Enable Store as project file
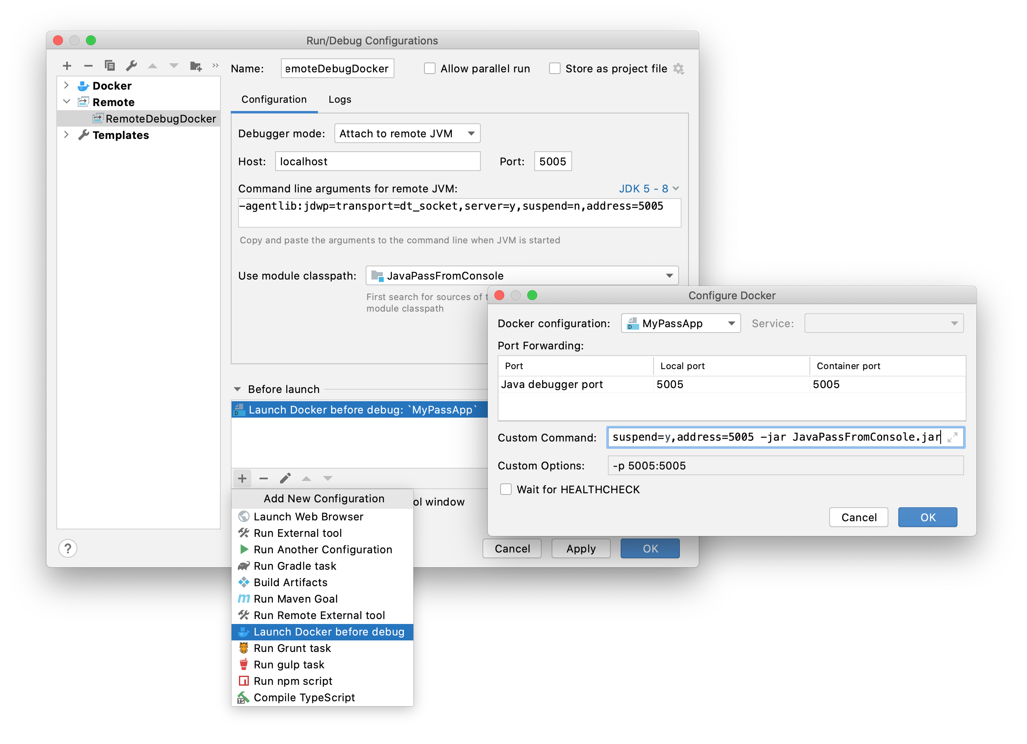This screenshot has width=1027, height=744. 555,68
